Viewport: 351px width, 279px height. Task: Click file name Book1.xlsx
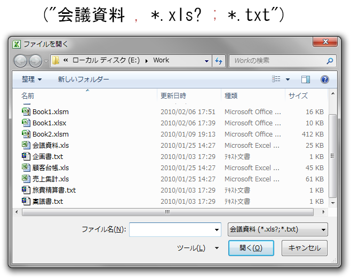pos(50,123)
